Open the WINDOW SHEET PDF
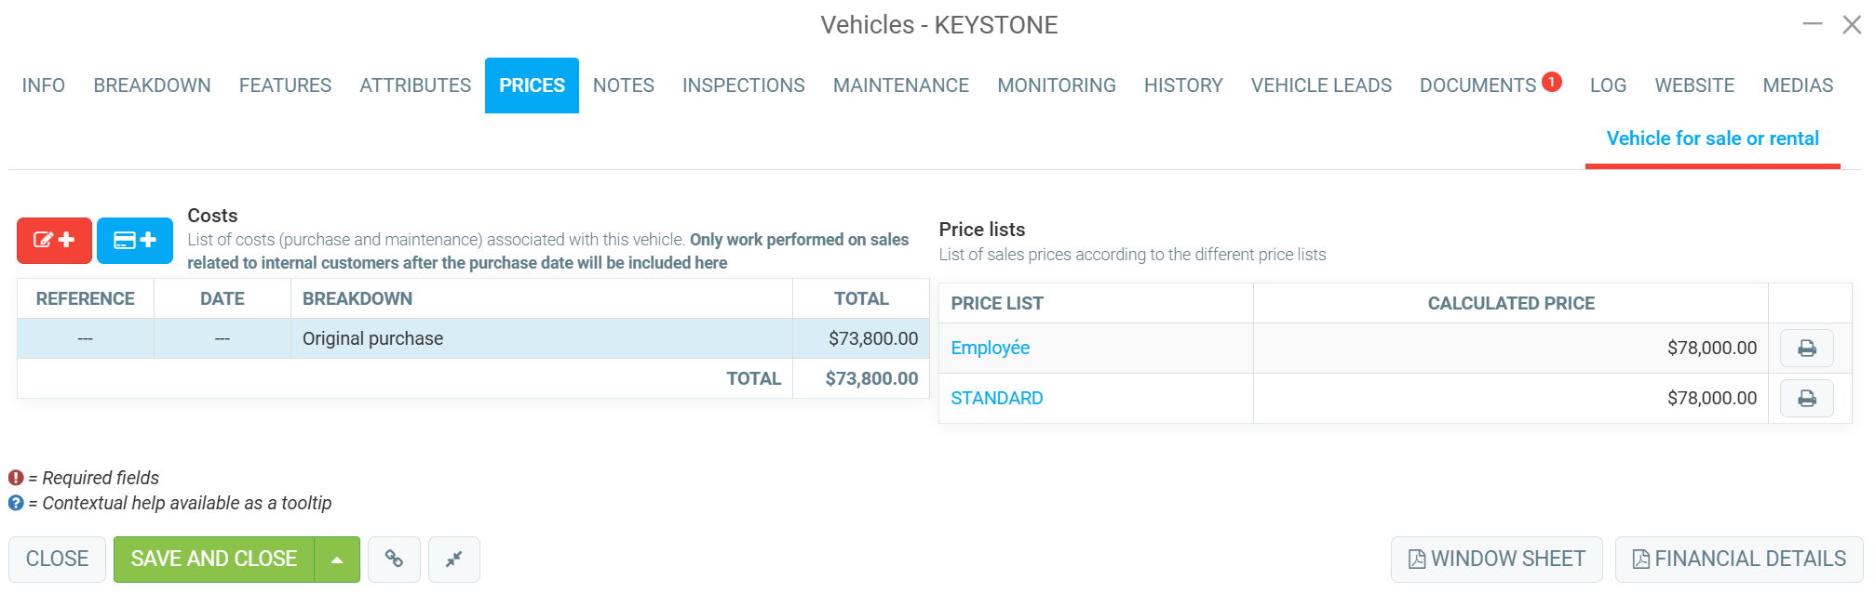The height and width of the screenshot is (593, 1875). (x=1496, y=560)
